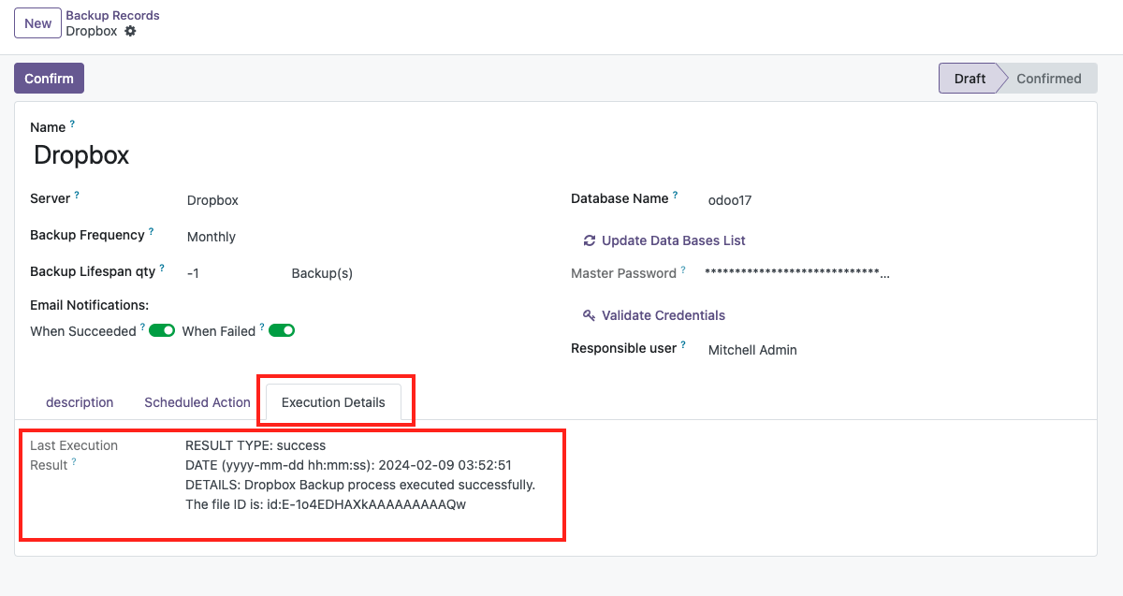
Task: Show help tooltip for Backup Lifespan qty
Action: pos(162,268)
